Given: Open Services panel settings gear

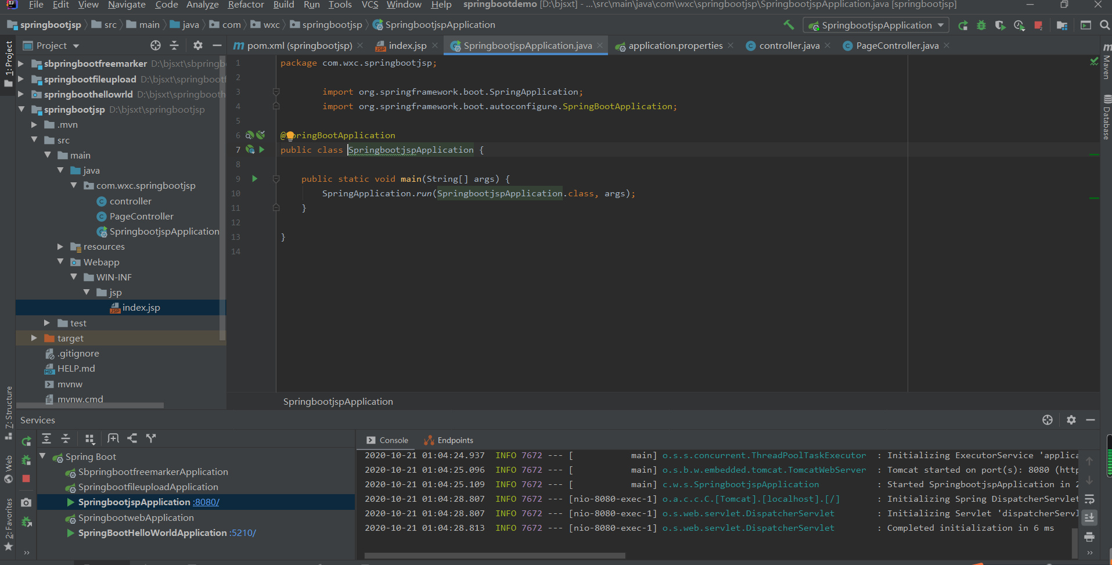Looking at the screenshot, I should 1071,420.
